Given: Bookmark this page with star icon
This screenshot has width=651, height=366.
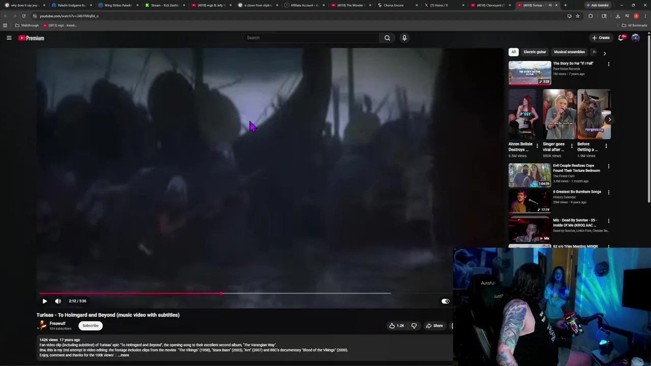Looking at the screenshot, I should click(x=578, y=16).
